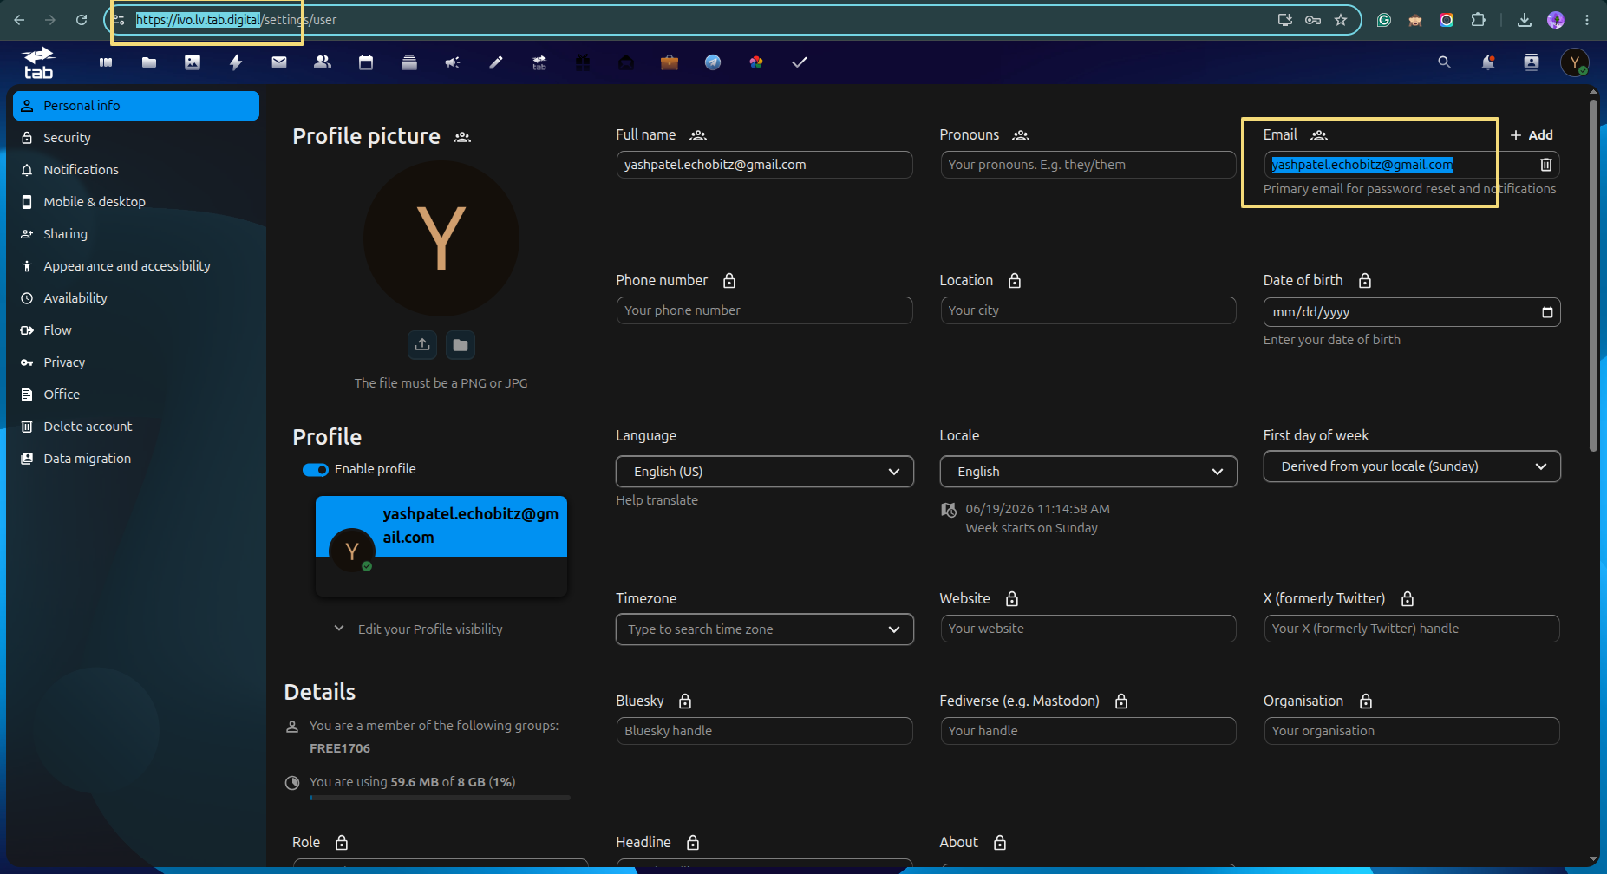
Task: Open the Mail envelope app
Action: [x=279, y=62]
